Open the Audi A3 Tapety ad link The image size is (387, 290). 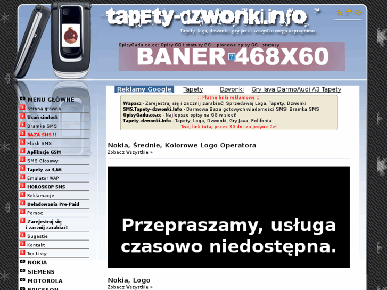click(319, 89)
